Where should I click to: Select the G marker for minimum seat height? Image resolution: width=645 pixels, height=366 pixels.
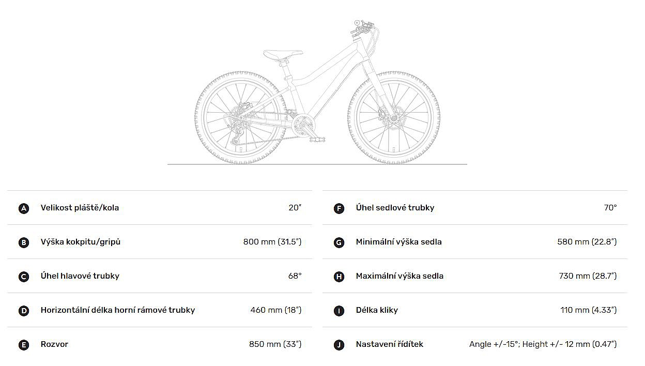tap(339, 242)
